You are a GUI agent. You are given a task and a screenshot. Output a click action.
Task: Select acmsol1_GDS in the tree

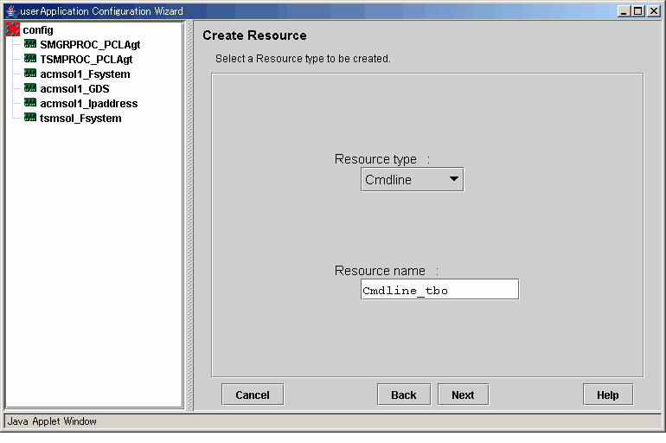pos(74,89)
